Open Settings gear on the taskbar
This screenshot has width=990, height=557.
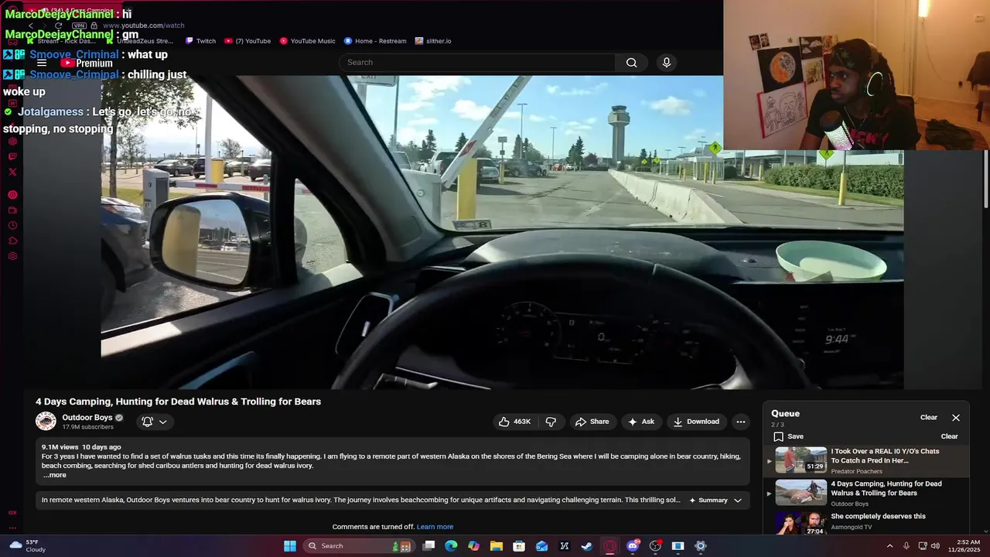(701, 546)
